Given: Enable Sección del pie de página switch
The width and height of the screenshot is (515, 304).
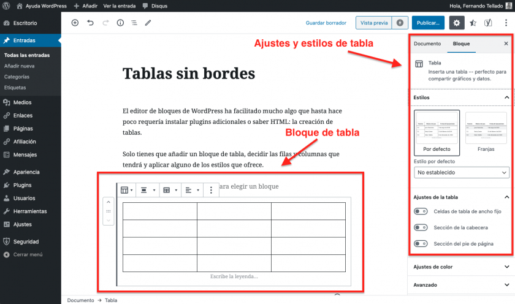Looking at the screenshot, I should (421, 243).
